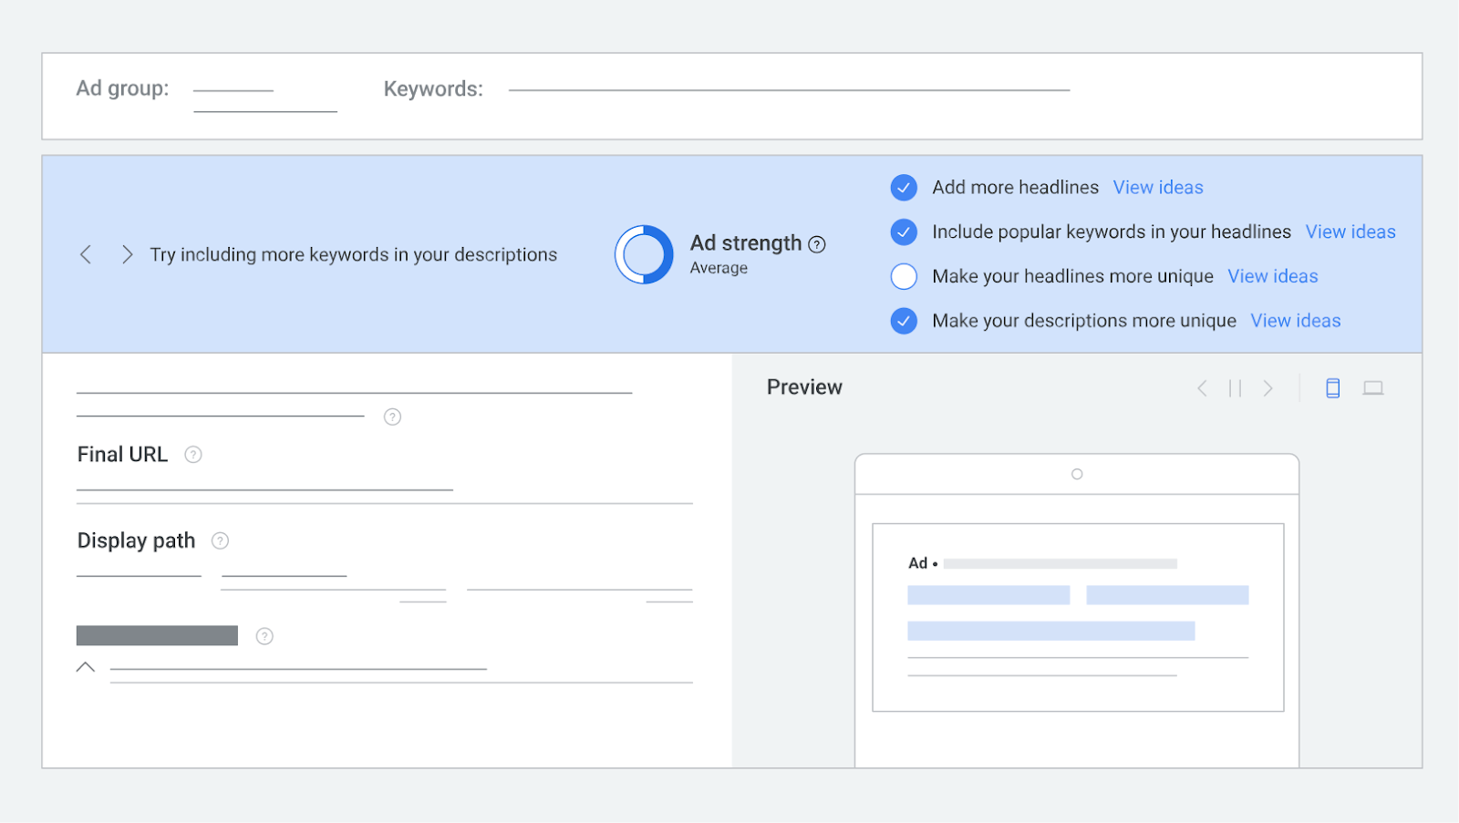Viewport: 1459px width, 823px height.
Task: Go to the next ad strength suggestion
Action: pyautogui.click(x=128, y=254)
